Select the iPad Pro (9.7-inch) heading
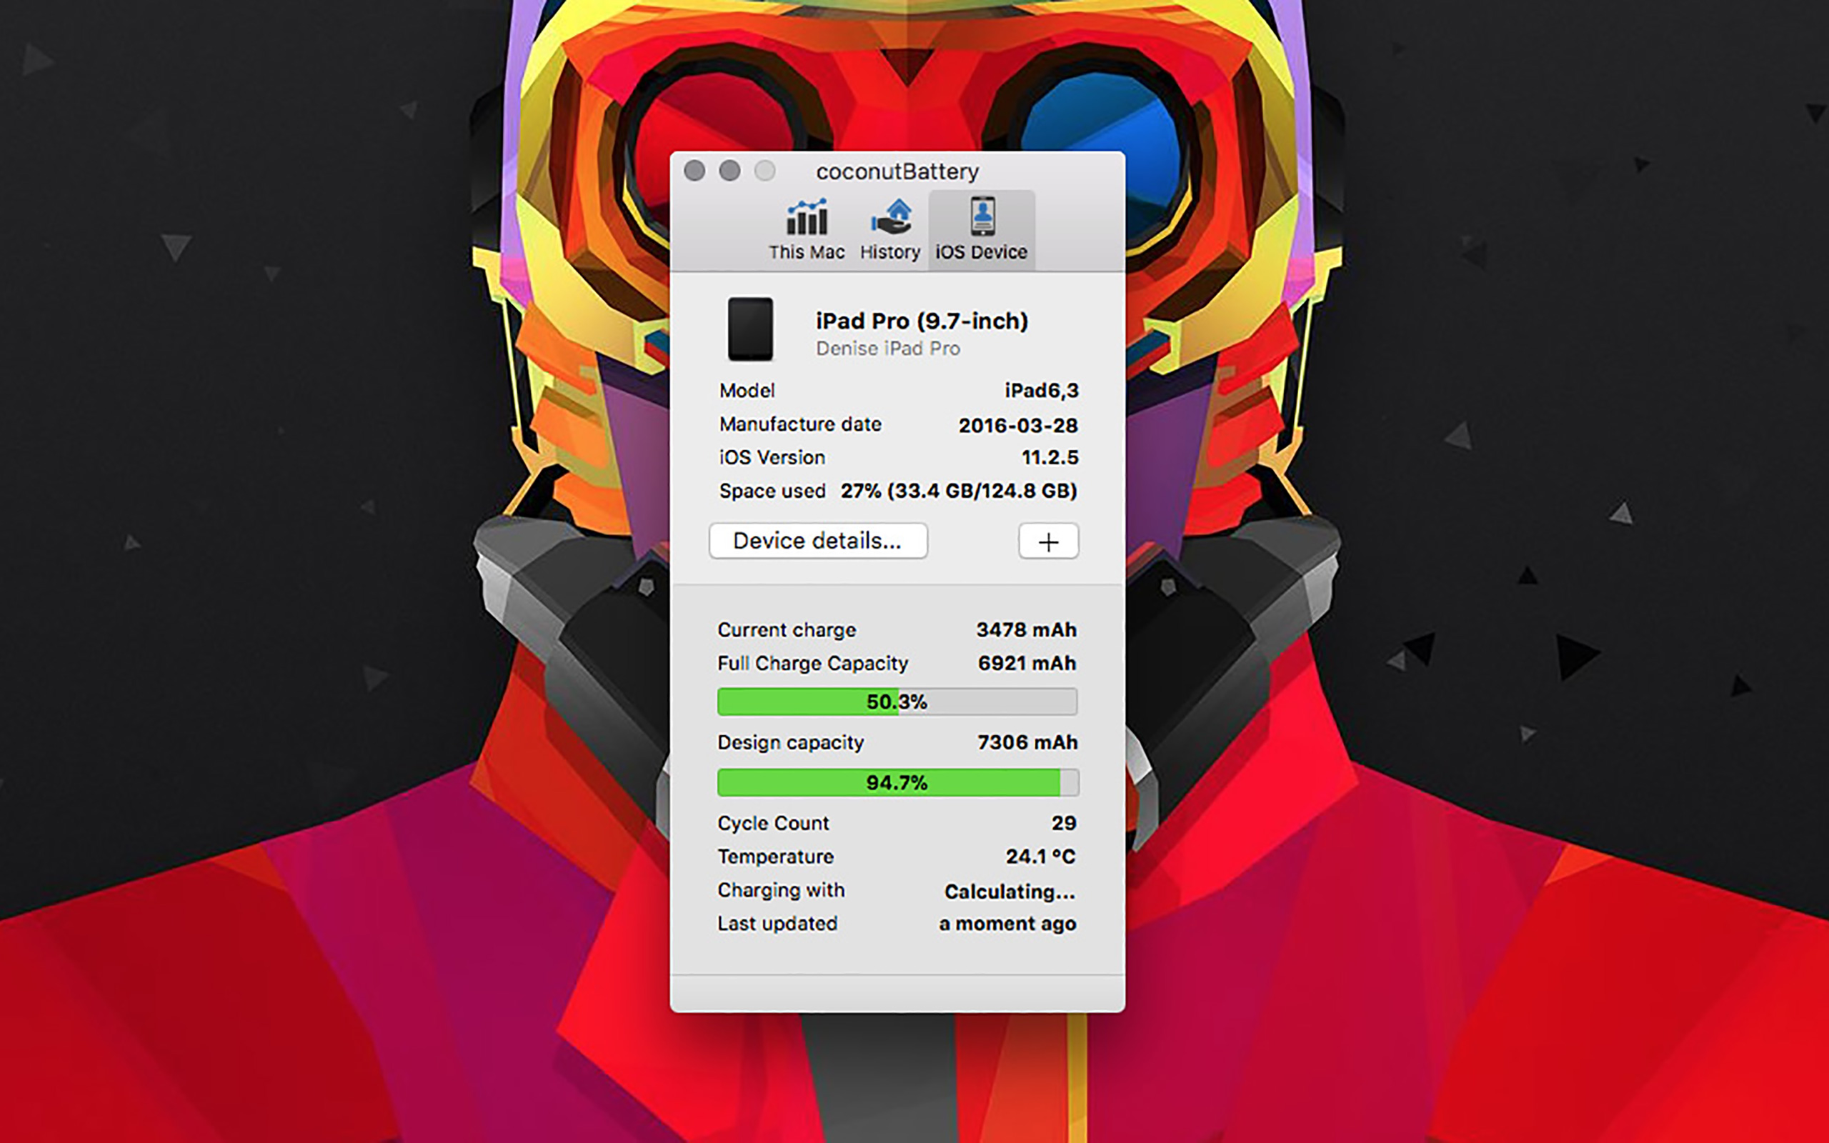Image resolution: width=1829 pixels, height=1143 pixels. pyautogui.click(x=922, y=321)
